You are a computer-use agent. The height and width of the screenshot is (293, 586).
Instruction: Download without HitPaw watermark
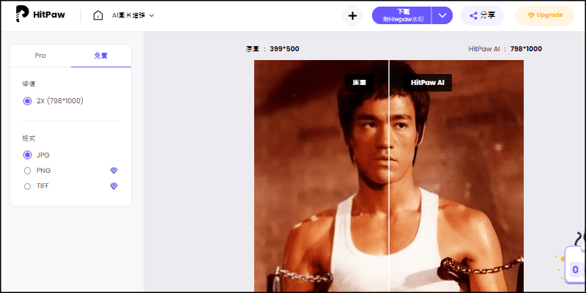click(x=401, y=15)
